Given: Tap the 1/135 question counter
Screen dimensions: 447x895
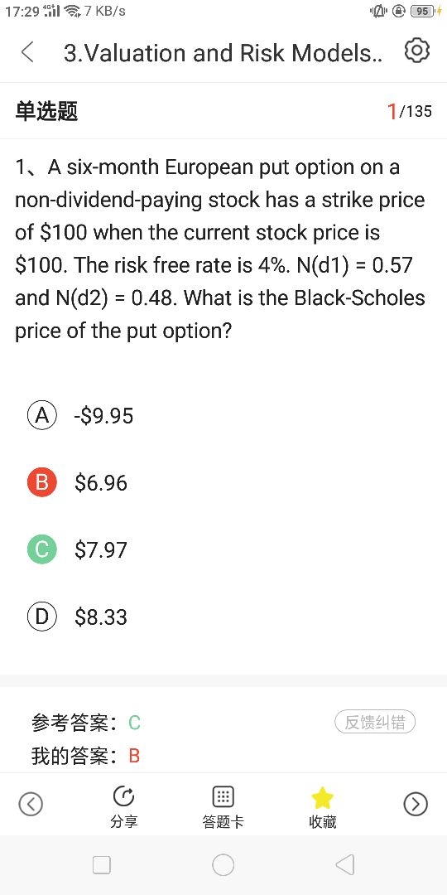Looking at the screenshot, I should click(x=410, y=111).
